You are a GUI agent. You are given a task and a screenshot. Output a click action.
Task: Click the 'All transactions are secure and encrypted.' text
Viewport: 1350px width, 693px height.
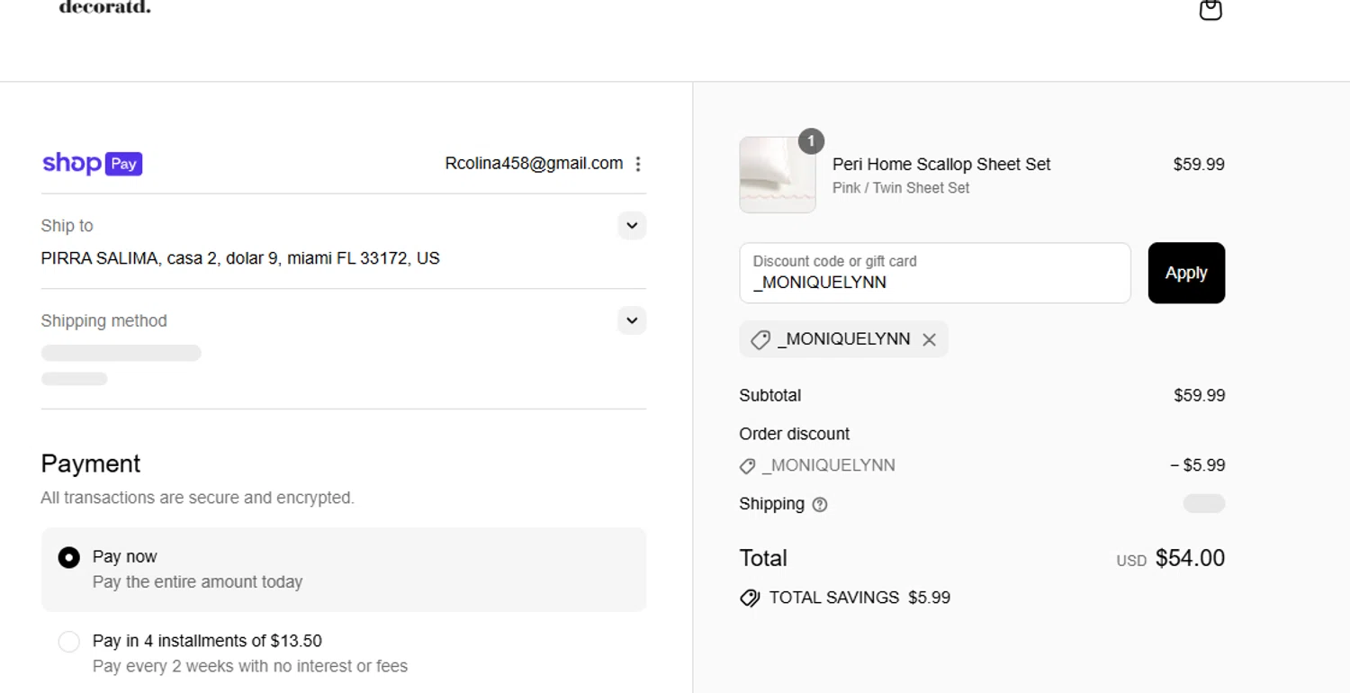(x=198, y=498)
